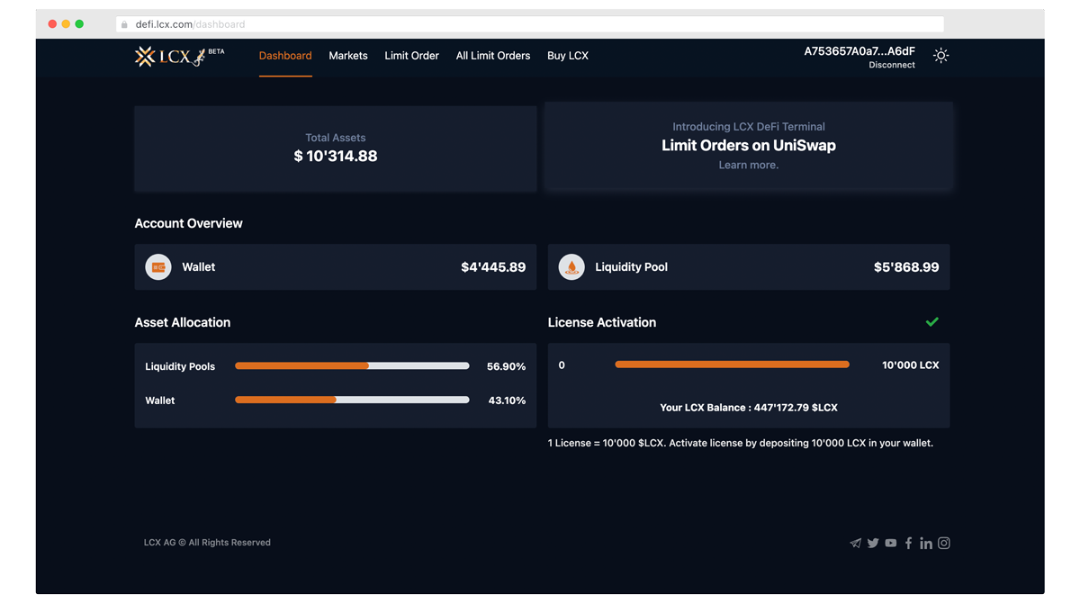Click the Wallet icon in Account Overview

[x=158, y=267]
